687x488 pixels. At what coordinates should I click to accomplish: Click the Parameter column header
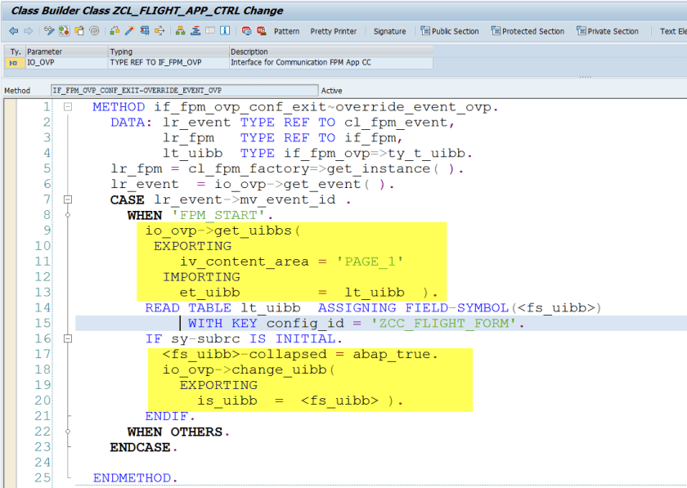(x=66, y=51)
